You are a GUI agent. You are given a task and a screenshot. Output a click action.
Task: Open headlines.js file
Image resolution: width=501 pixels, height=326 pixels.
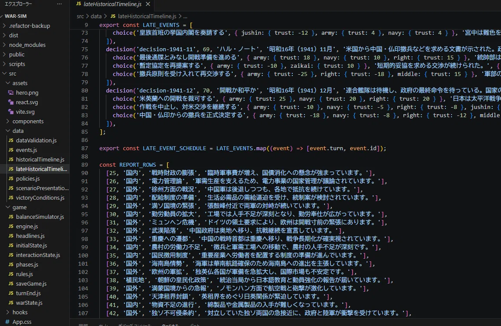(30, 236)
